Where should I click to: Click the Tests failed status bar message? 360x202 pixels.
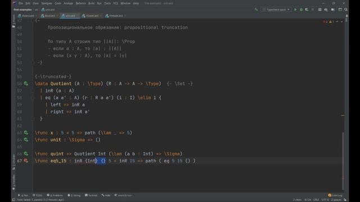(40, 200)
